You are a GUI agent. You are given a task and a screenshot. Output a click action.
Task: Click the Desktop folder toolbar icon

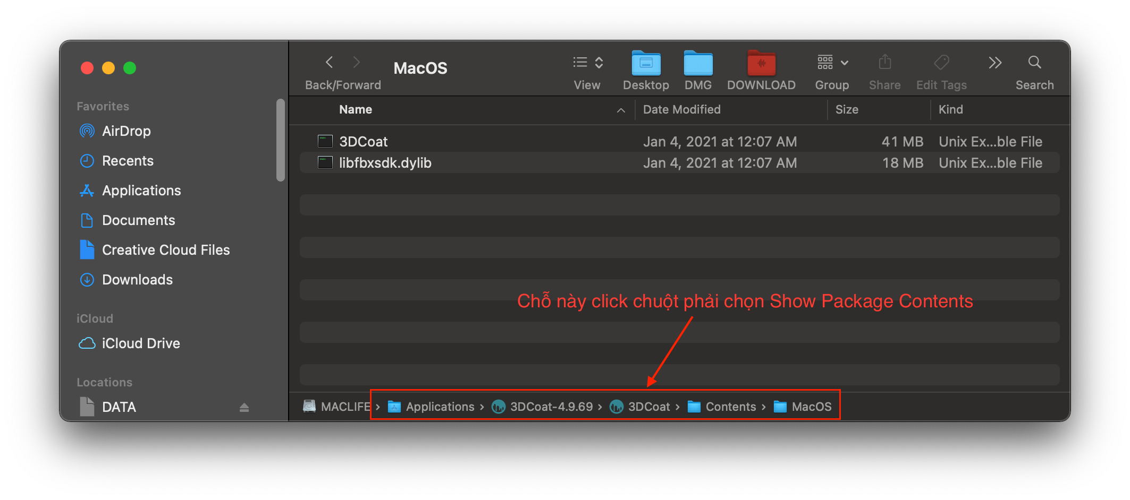[x=646, y=64]
